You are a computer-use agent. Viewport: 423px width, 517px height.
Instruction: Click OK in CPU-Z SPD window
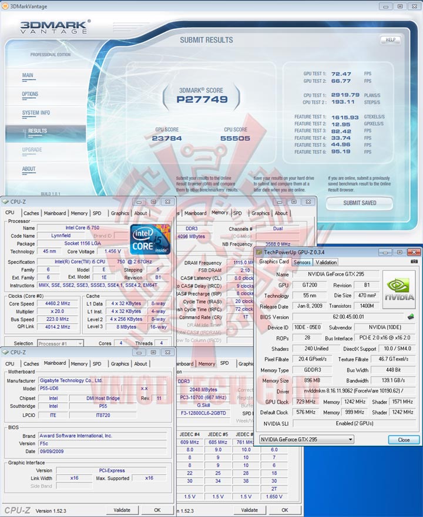(285, 510)
